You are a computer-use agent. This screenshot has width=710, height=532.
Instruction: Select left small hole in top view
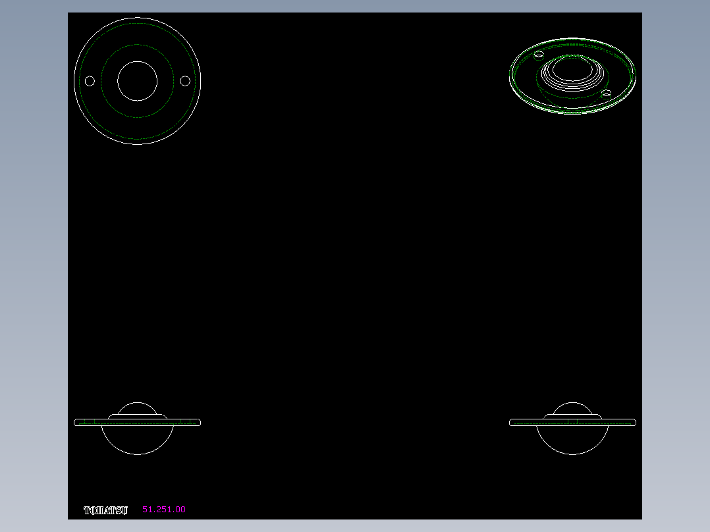click(90, 81)
